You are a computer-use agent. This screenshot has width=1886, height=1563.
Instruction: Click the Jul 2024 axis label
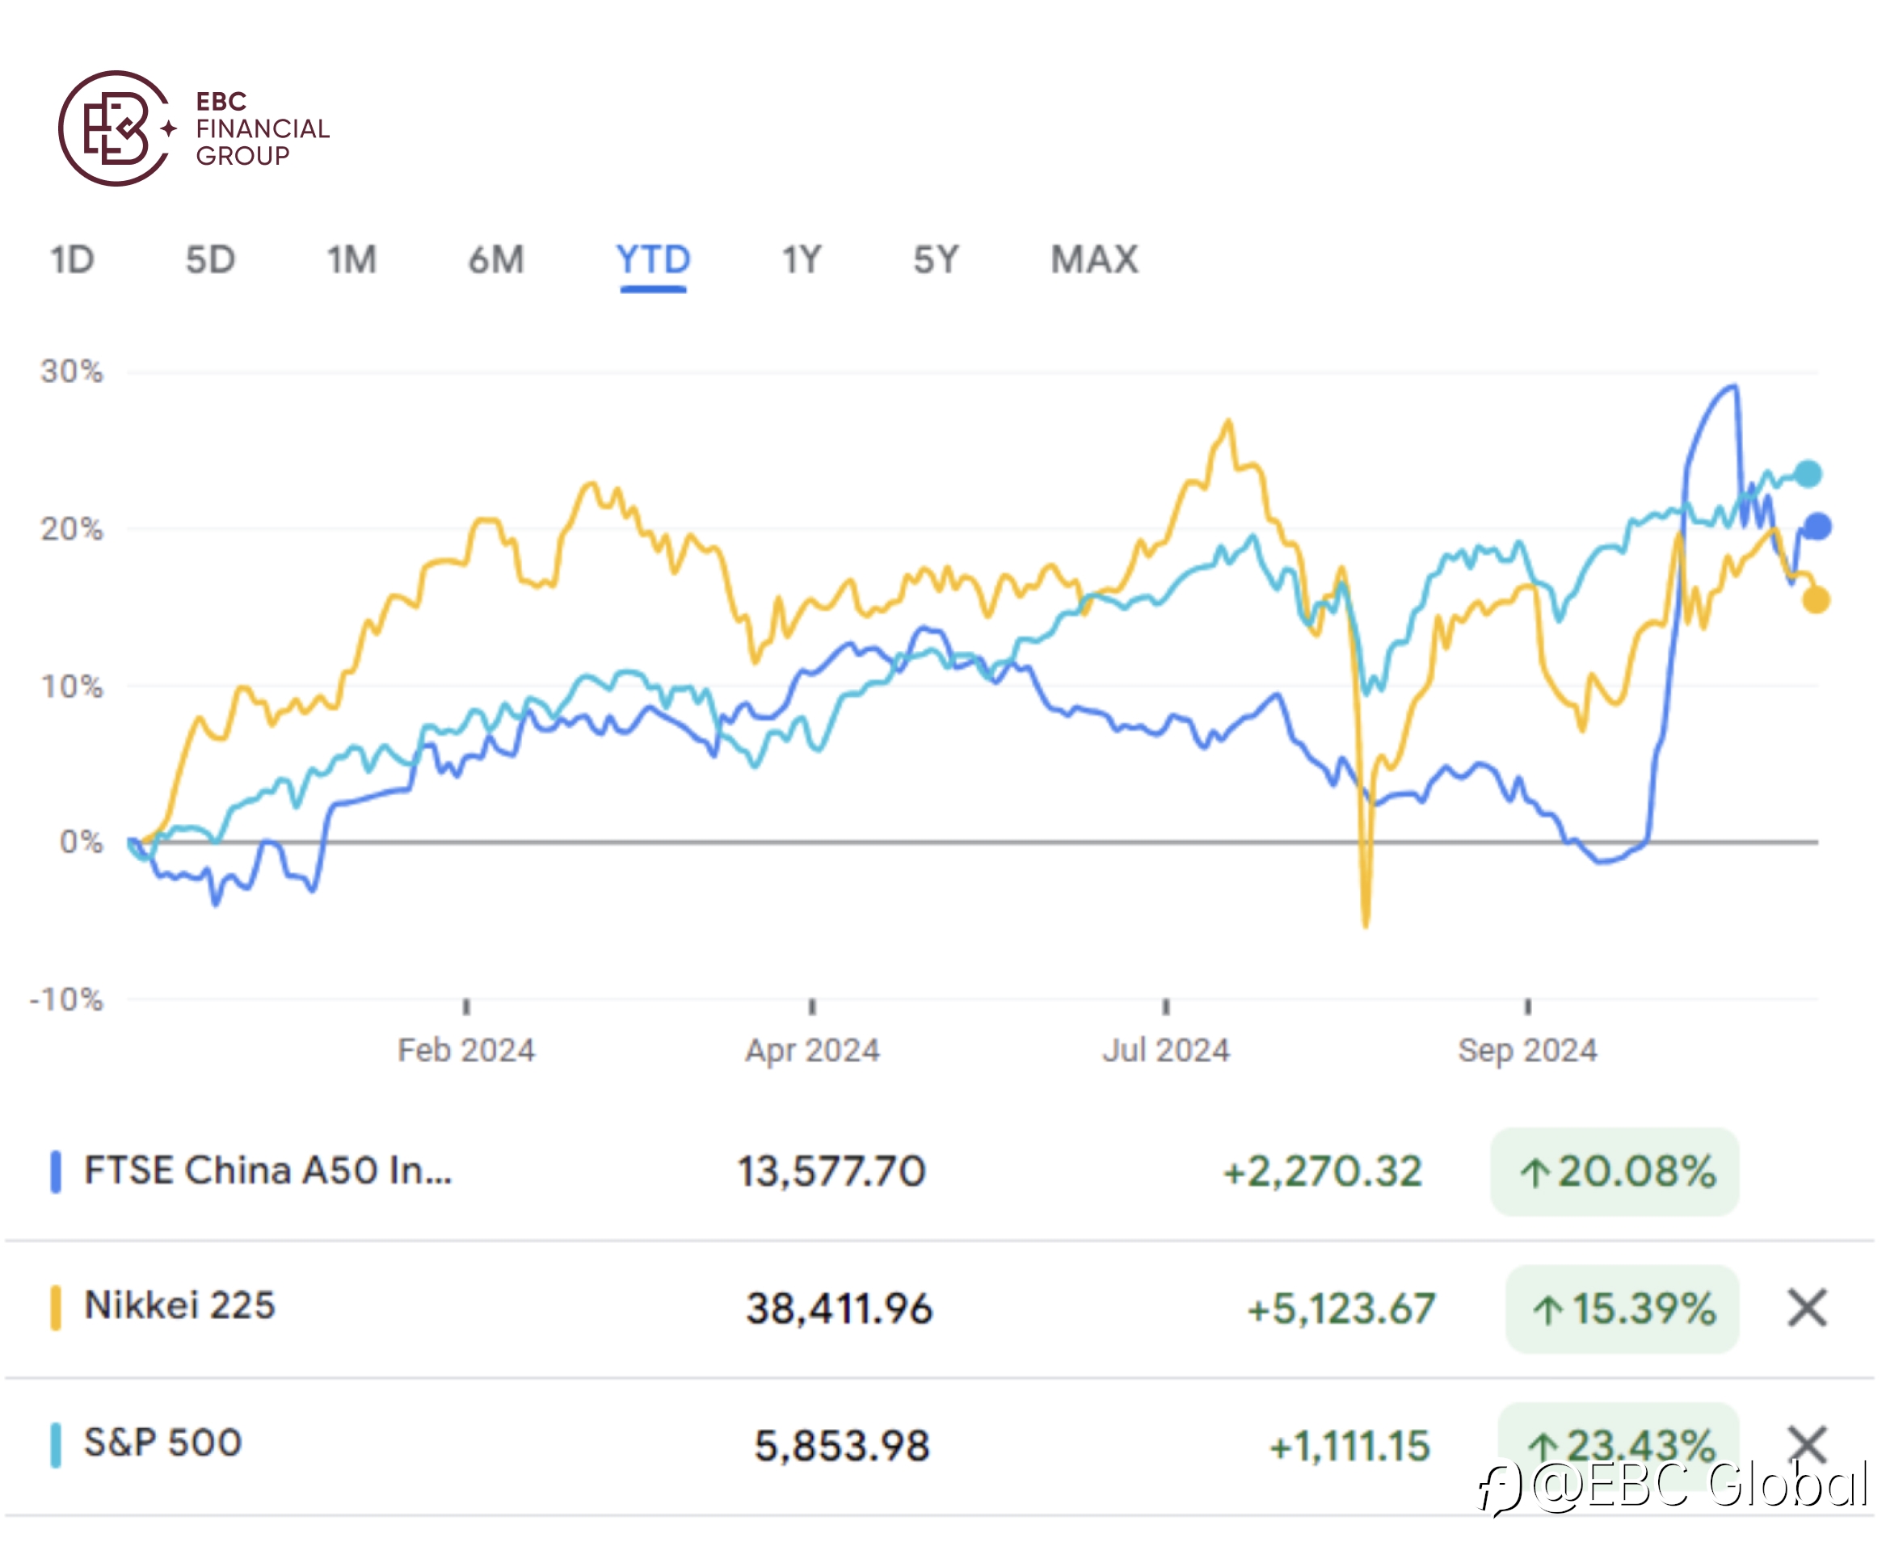tap(1166, 1050)
